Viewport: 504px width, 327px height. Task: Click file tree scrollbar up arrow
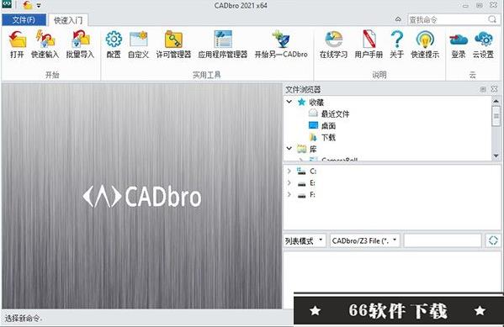(x=496, y=101)
